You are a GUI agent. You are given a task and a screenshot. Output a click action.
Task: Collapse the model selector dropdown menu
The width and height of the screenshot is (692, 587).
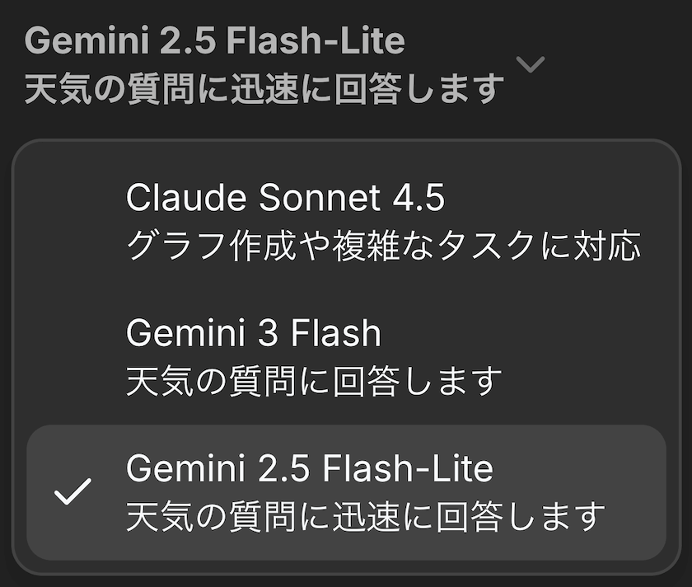click(531, 63)
